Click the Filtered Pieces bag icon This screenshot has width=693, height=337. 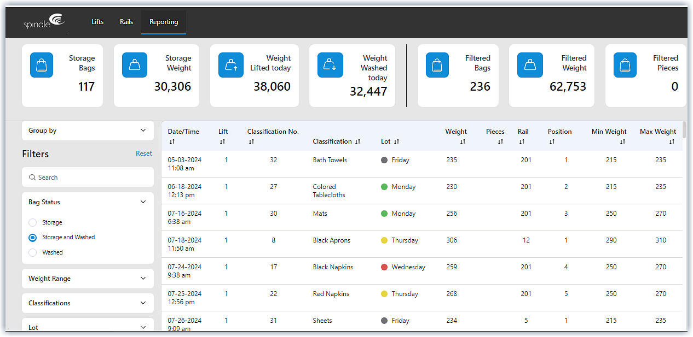point(625,64)
